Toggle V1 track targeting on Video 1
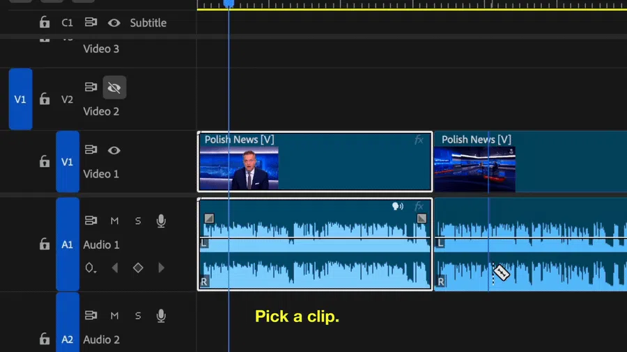 coord(67,161)
